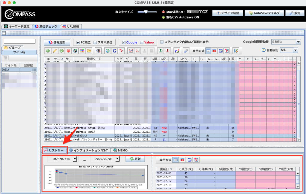Screen dimensions: 306x194
Task: Adjust the 表文字サイズ slider
Action: (x=146, y=12)
